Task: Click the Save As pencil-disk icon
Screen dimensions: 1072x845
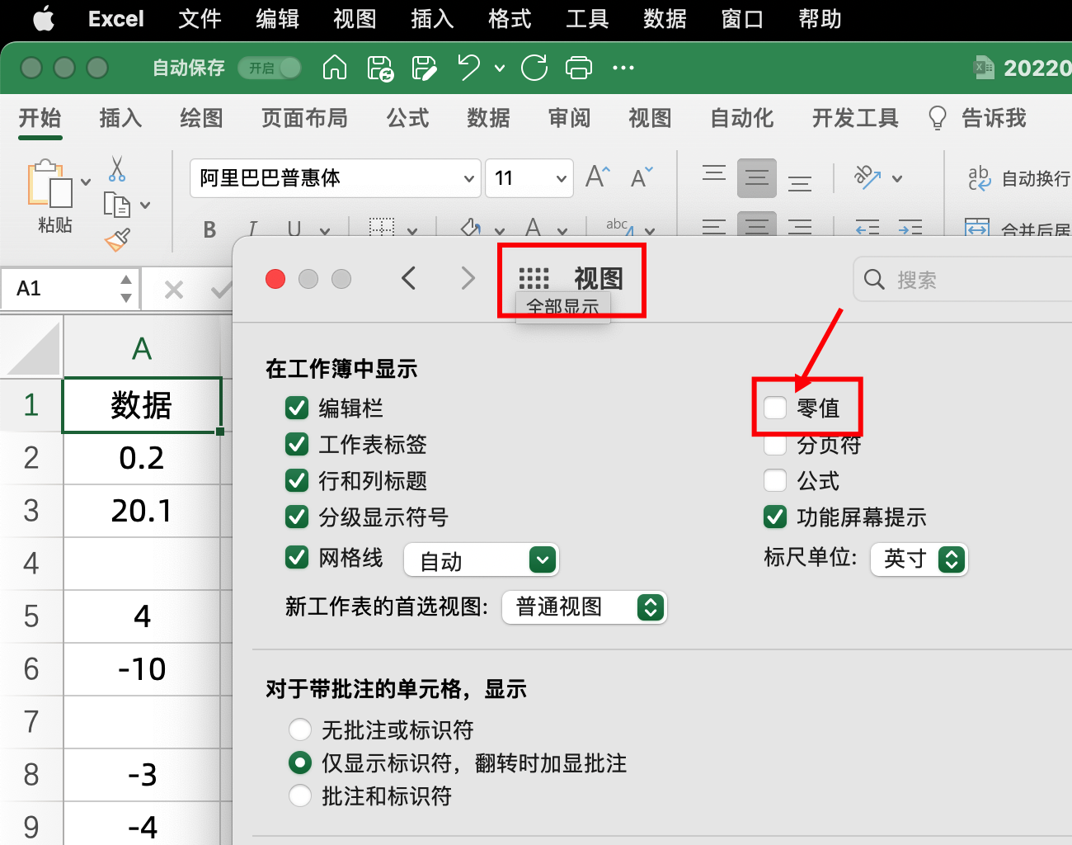Action: pos(425,68)
